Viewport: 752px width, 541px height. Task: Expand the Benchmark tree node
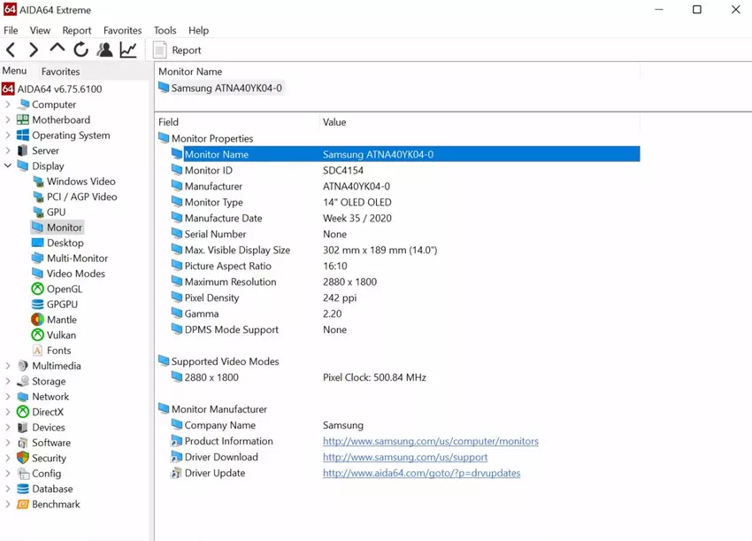coord(8,504)
